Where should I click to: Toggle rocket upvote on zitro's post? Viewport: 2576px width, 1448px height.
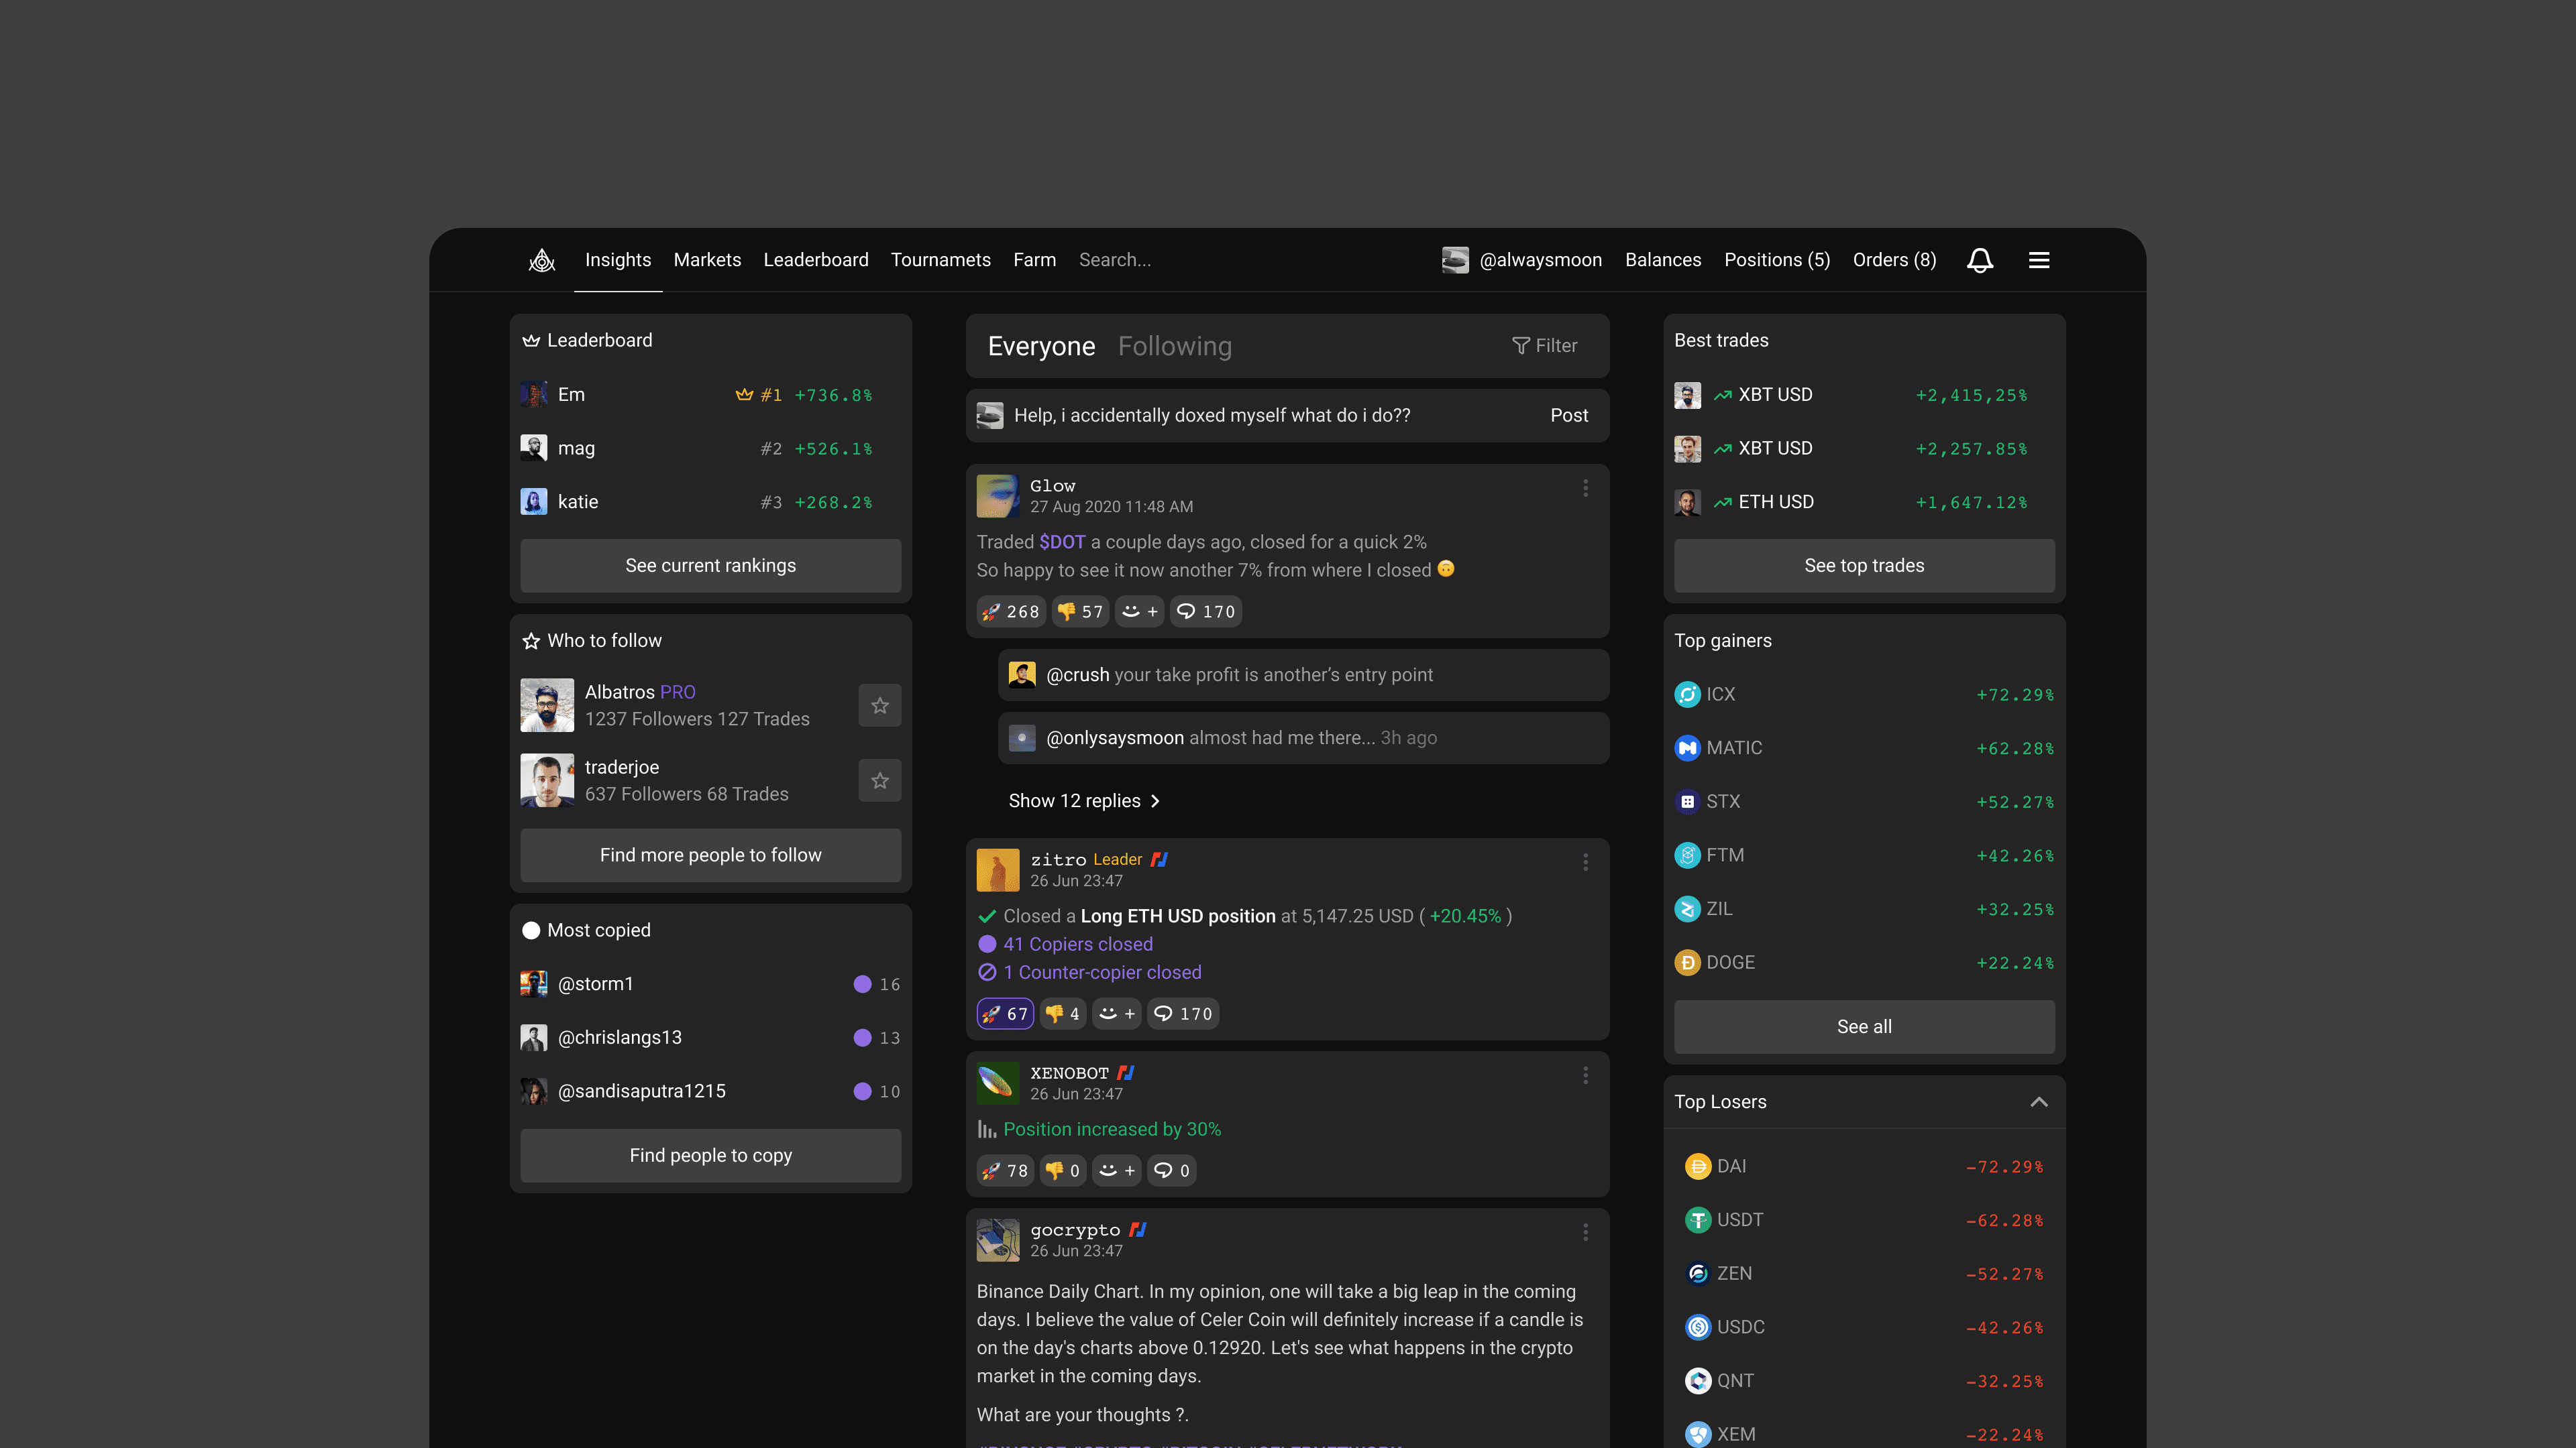pos(1005,1014)
